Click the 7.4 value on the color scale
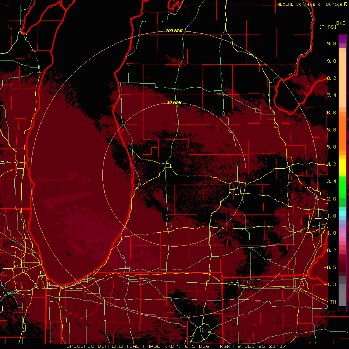Screen dimensions: 349x349 [332, 95]
